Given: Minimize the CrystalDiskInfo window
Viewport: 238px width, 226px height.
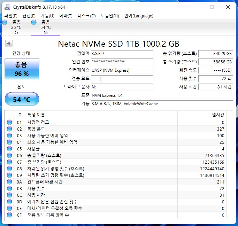Looking at the screenshot, I should (196, 7).
